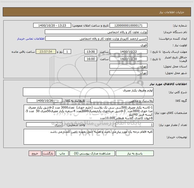The width and height of the screenshot is (194, 188).
Task: Click the شهر محل تحویل field
Action: (128, 73)
